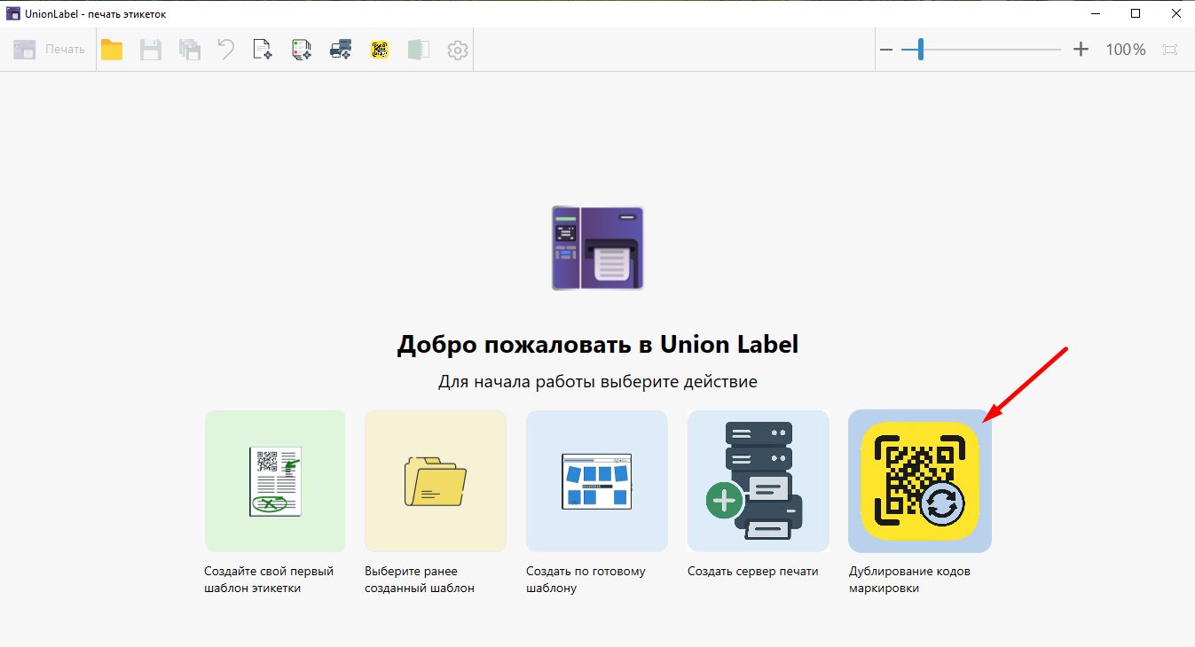Click the toolbar stacked documents template icon

[301, 50]
